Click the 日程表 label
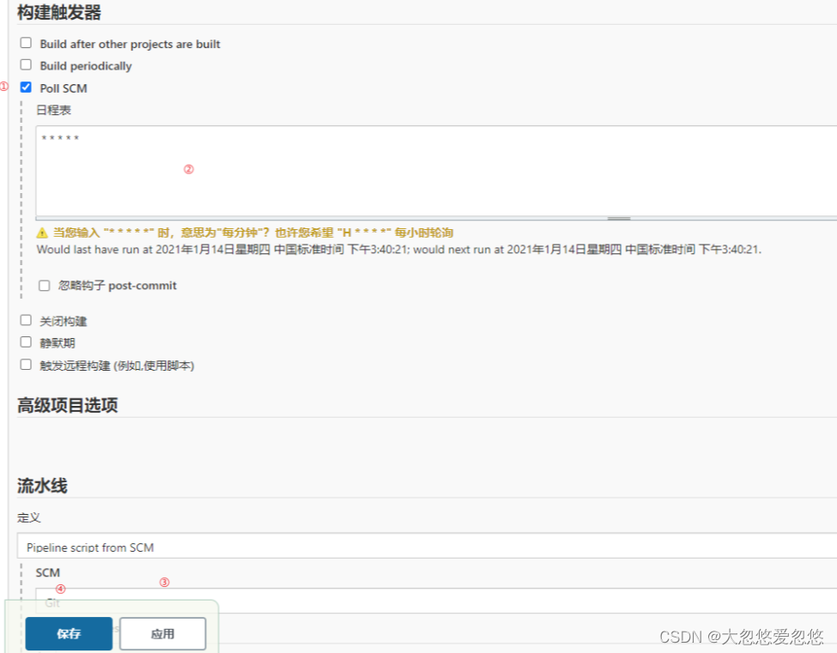Image resolution: width=837 pixels, height=653 pixels. (53, 110)
